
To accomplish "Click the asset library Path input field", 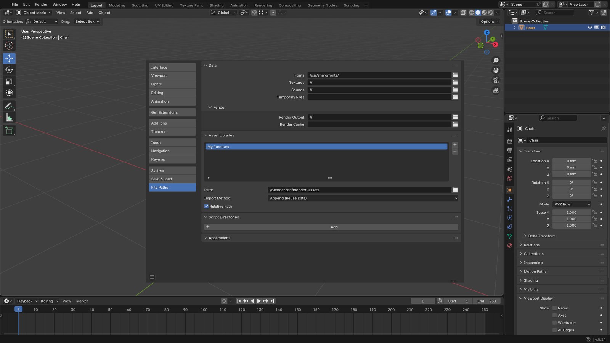I will pyautogui.click(x=360, y=190).
